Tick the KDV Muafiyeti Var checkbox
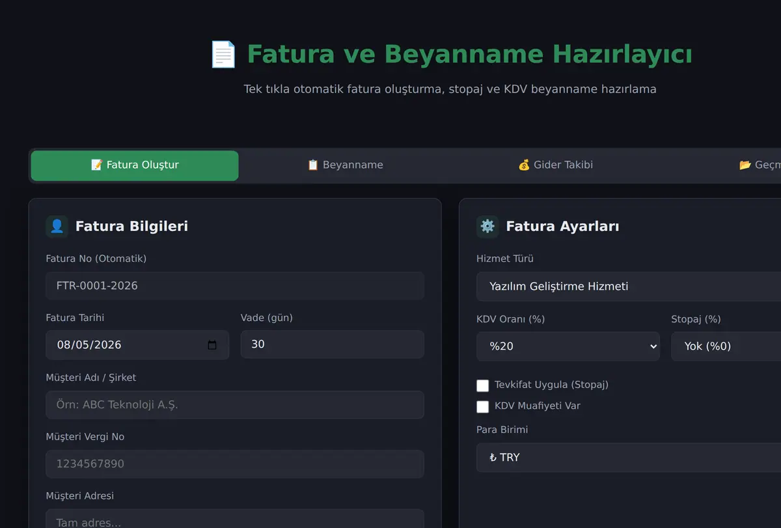This screenshot has height=528, width=781. [x=482, y=407]
